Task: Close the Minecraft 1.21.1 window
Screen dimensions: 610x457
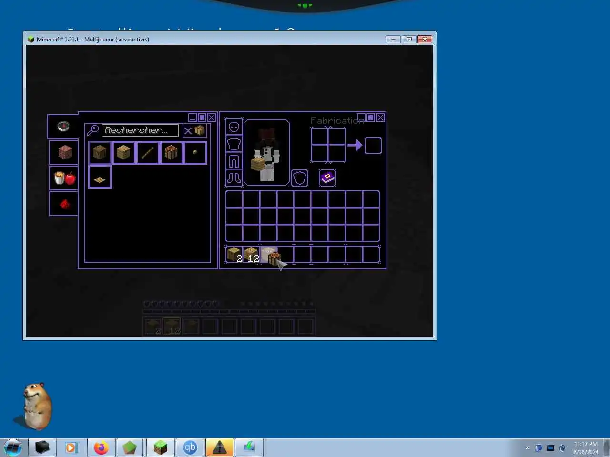Action: (x=425, y=39)
